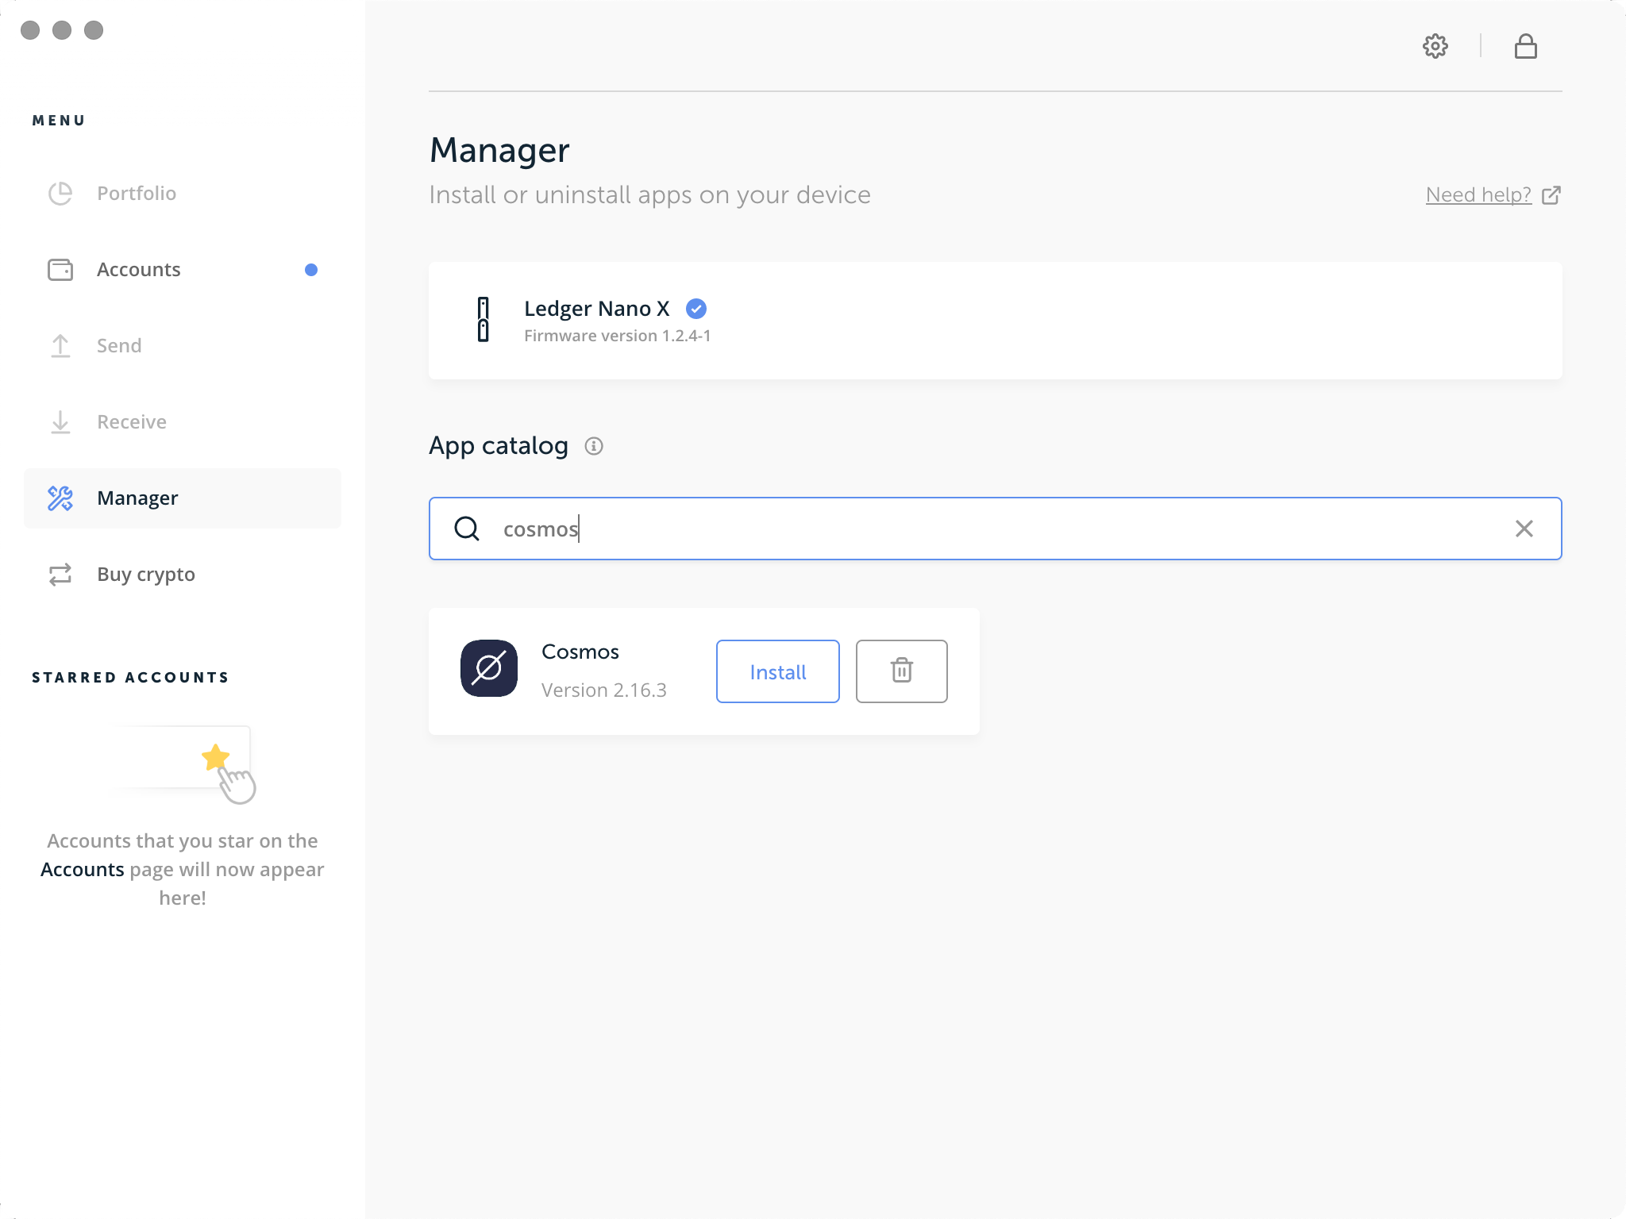Click the STARRED ACCOUNTS section header
Viewport: 1626px width, 1219px height.
(131, 678)
